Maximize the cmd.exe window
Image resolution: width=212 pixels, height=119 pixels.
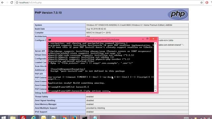[x=147, y=39]
